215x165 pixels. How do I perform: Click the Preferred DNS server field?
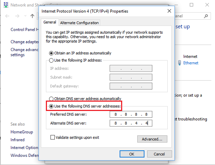pyautogui.click(x=131, y=115)
